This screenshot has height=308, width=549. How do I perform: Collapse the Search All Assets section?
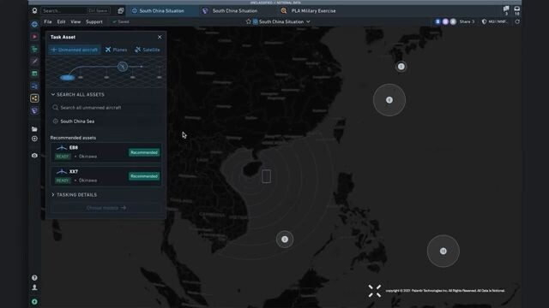pyautogui.click(x=78, y=95)
